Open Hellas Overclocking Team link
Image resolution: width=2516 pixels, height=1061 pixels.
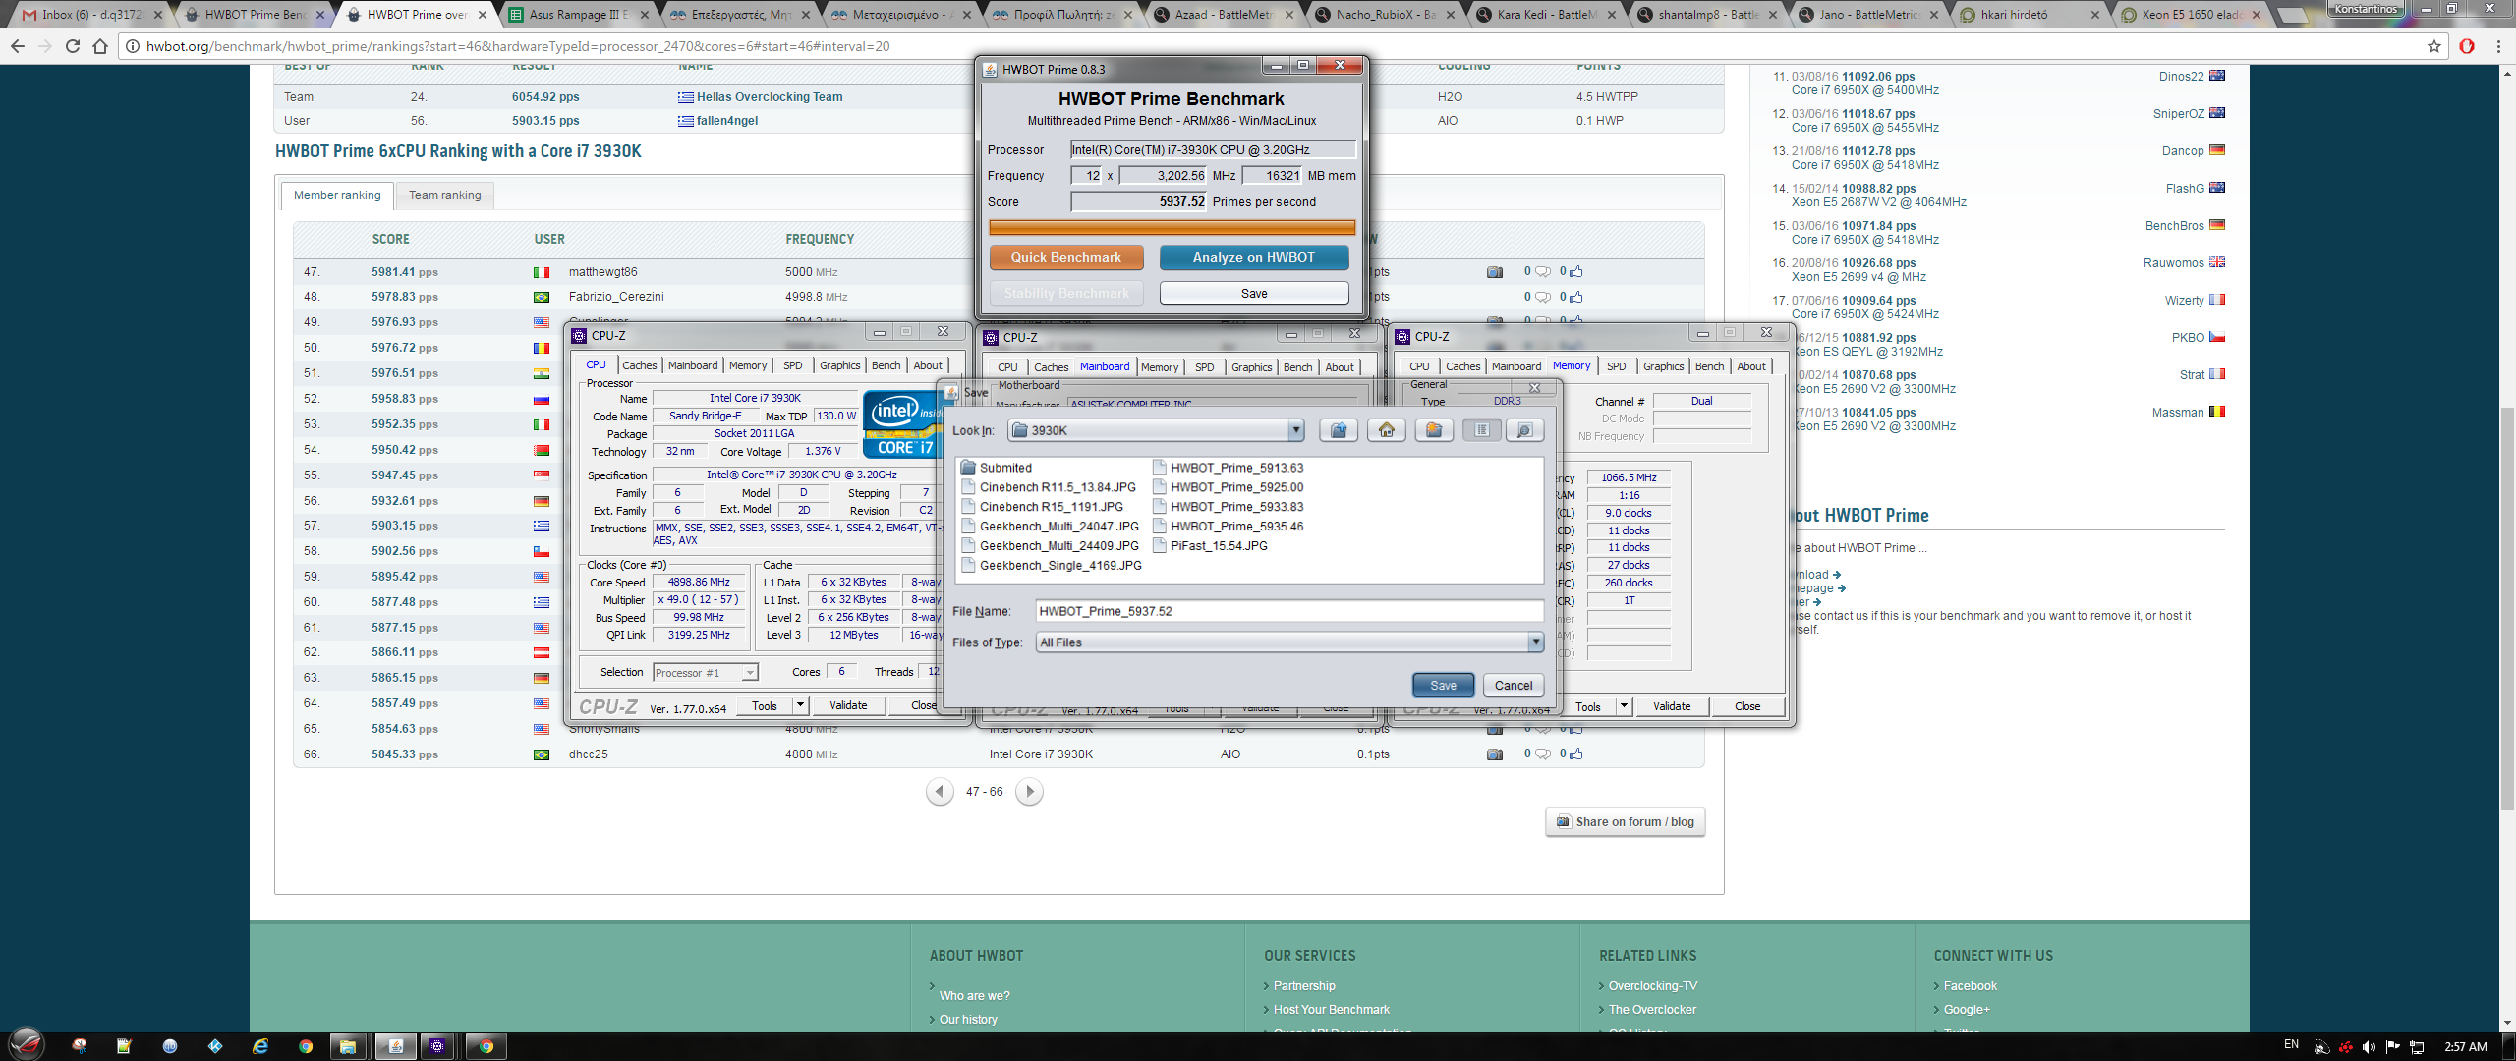(770, 97)
